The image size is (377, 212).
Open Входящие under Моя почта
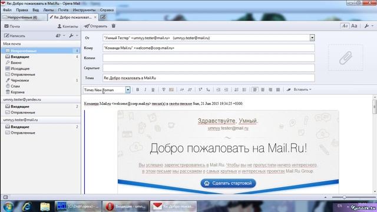pyautogui.click(x=41, y=57)
